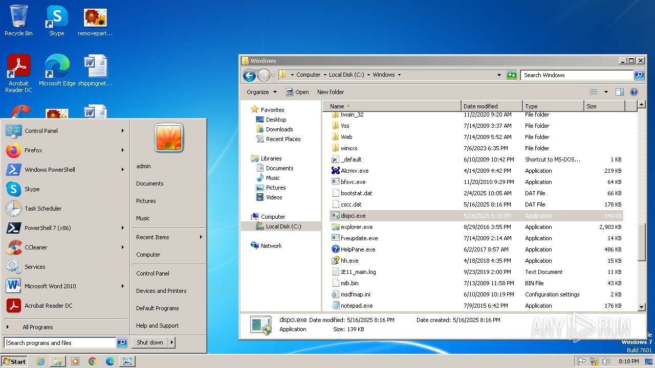
Task: Expand Microsoft Word 2010 jump list arrow
Action: tap(123, 286)
